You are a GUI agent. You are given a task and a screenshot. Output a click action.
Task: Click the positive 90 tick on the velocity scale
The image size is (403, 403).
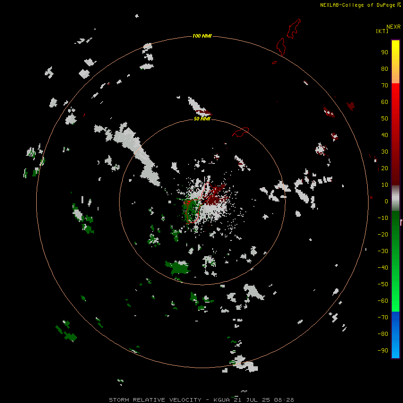coord(385,52)
